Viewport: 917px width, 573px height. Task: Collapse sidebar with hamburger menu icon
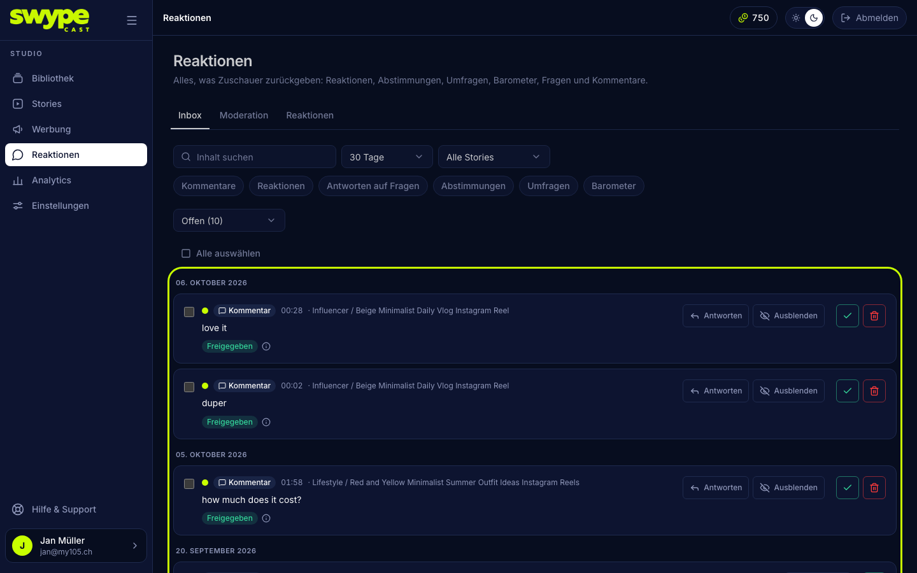[x=132, y=20]
